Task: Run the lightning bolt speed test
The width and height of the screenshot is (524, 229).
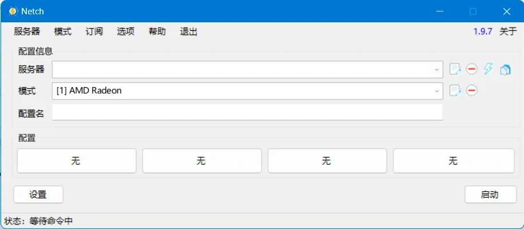Action: point(488,69)
